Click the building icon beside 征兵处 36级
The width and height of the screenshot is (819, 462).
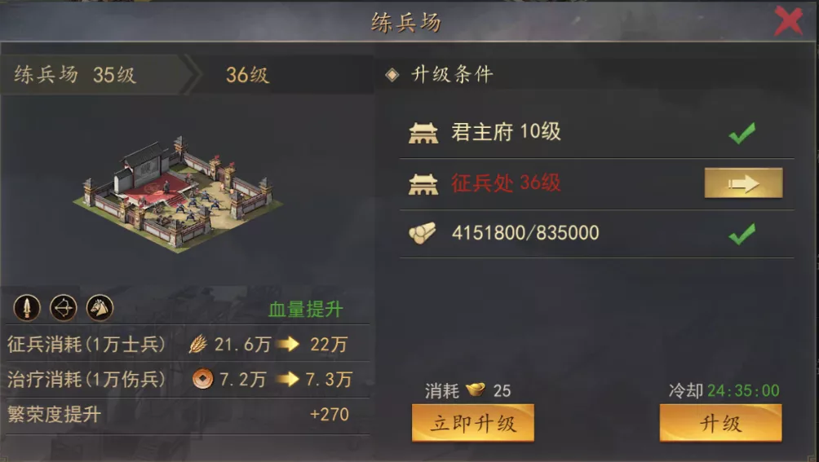click(x=423, y=184)
